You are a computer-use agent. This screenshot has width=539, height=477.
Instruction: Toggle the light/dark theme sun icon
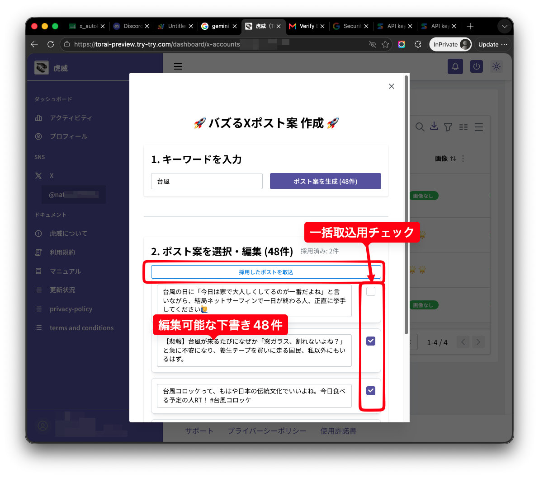click(496, 66)
